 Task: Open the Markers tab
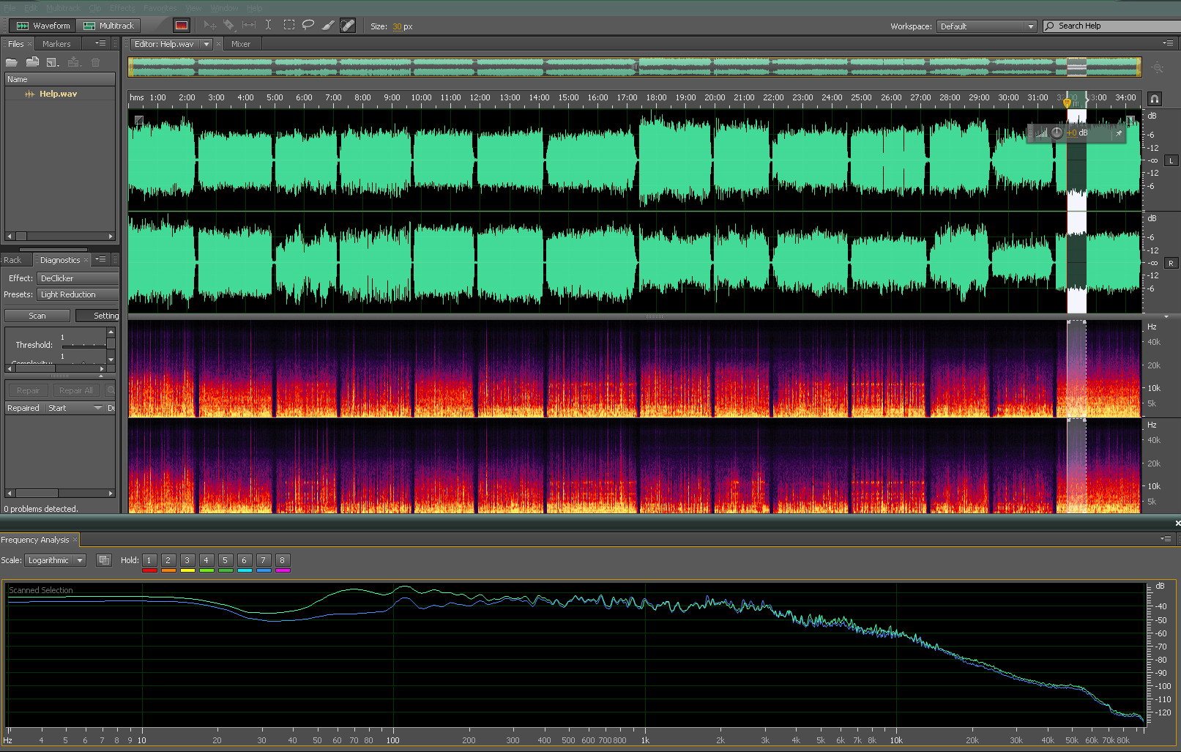click(56, 44)
